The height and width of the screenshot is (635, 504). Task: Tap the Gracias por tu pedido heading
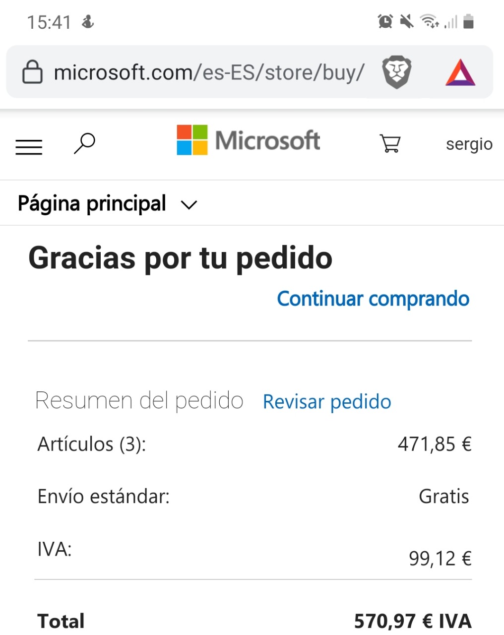pos(180,258)
